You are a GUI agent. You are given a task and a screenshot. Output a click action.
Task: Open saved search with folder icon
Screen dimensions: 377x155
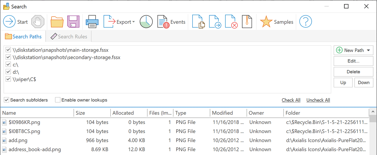(x=57, y=22)
